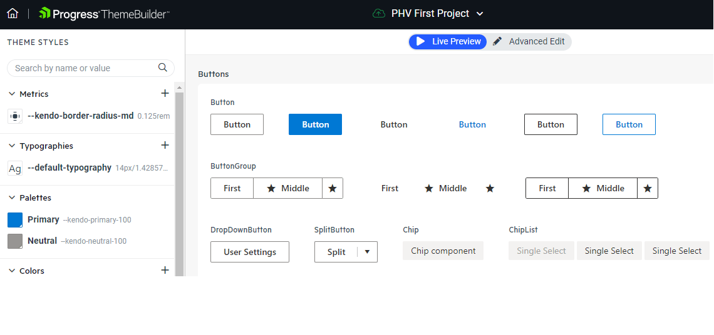This screenshot has width=714, height=335.
Task: Add a new metric with the plus icon
Action: (165, 93)
